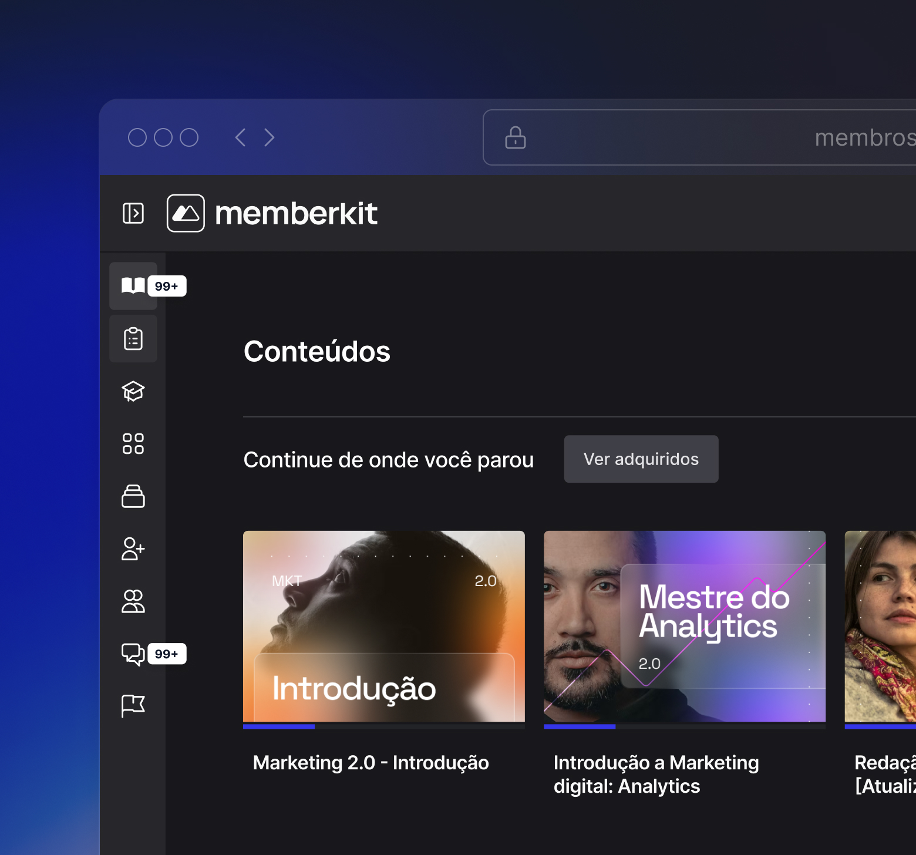Click the flag sidebar icon
Image resolution: width=916 pixels, height=855 pixels.
click(133, 706)
